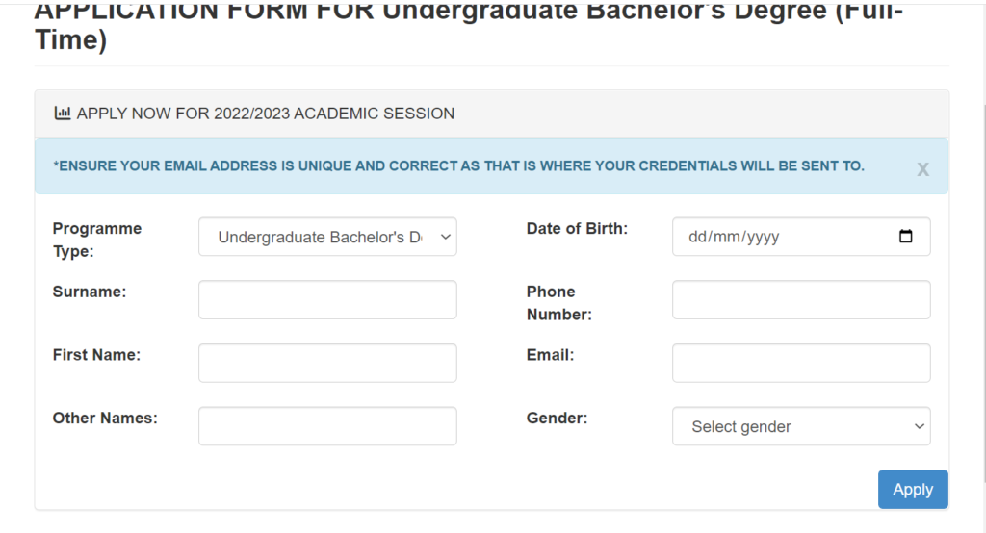Click the Phone Number input field
The width and height of the screenshot is (986, 533).
(x=801, y=300)
